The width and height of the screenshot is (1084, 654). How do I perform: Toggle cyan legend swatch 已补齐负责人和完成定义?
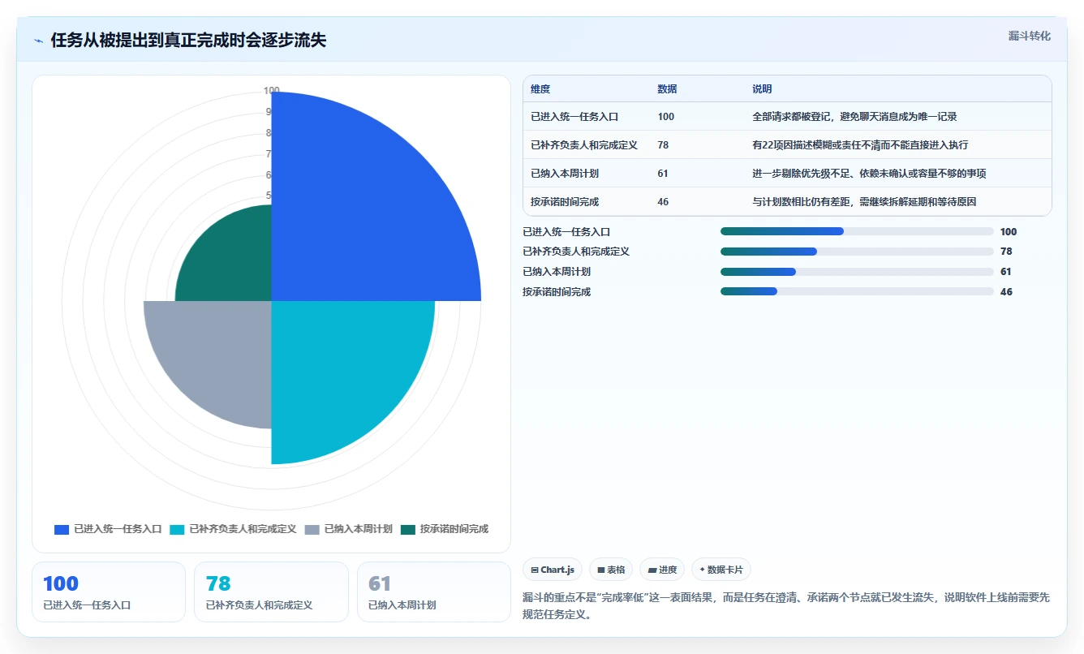click(177, 529)
